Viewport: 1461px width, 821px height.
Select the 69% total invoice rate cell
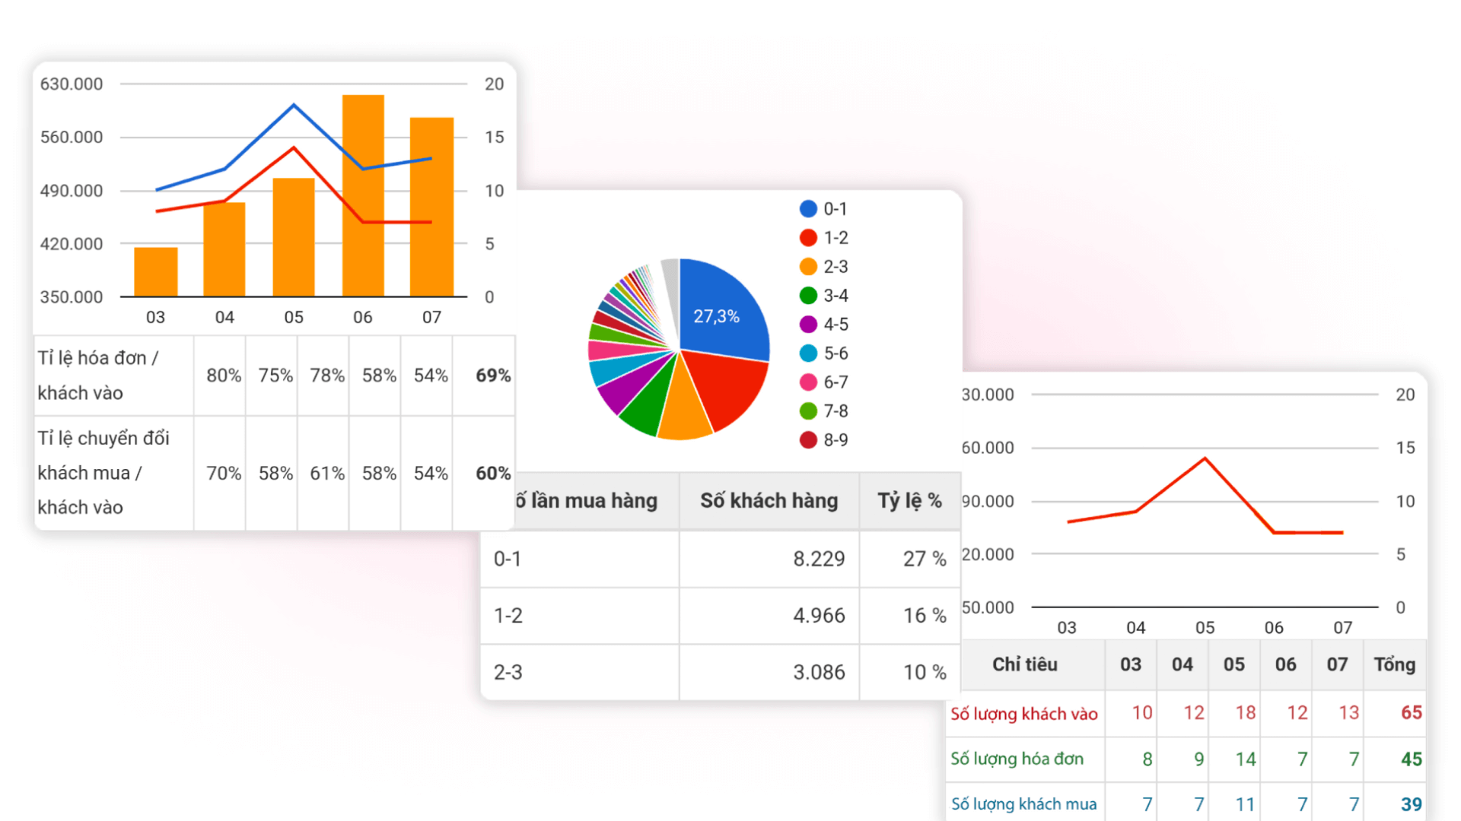click(x=492, y=375)
